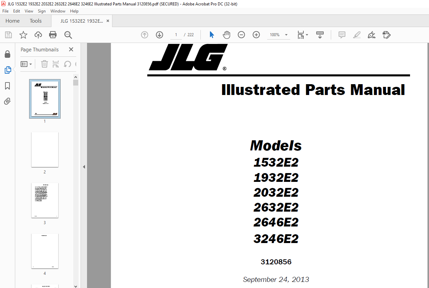Image resolution: width=429 pixels, height=288 pixels.
Task: Select page 4 thumbnail
Action: [x=45, y=251]
